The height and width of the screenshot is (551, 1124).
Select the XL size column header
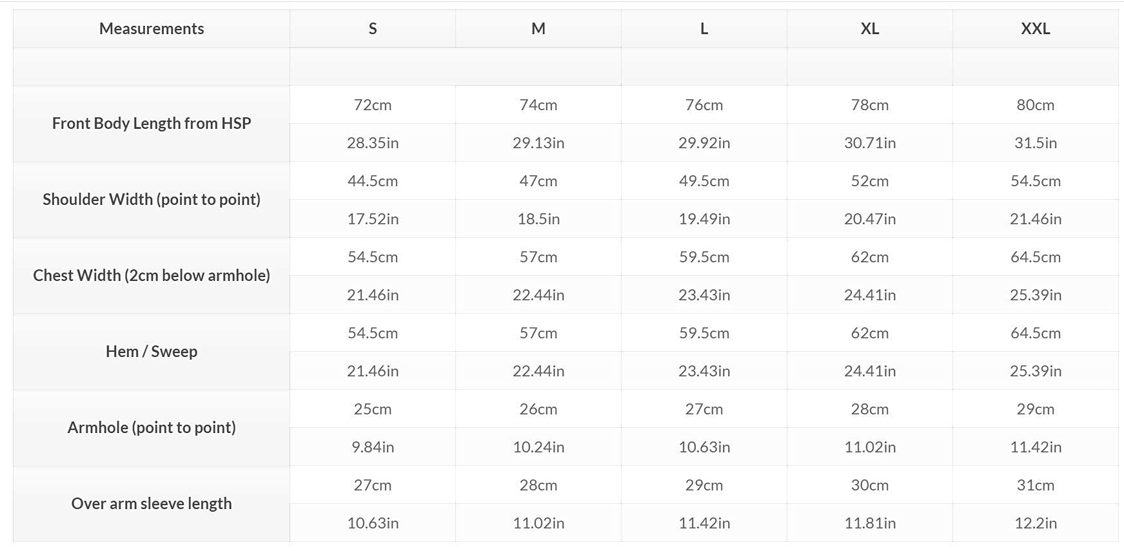pos(869,28)
